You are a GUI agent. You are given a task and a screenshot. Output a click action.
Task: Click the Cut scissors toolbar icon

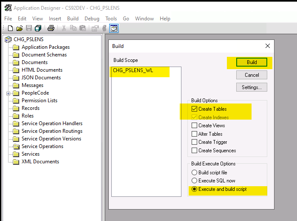64,28
